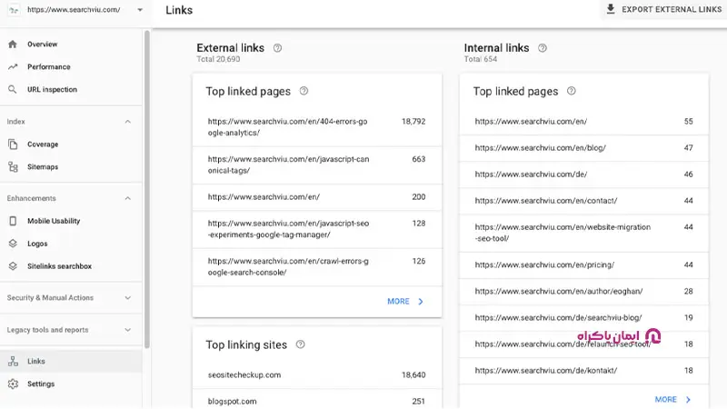The height and width of the screenshot is (409, 727).
Task: Expand Legacy tools and reports section
Action: (127, 330)
